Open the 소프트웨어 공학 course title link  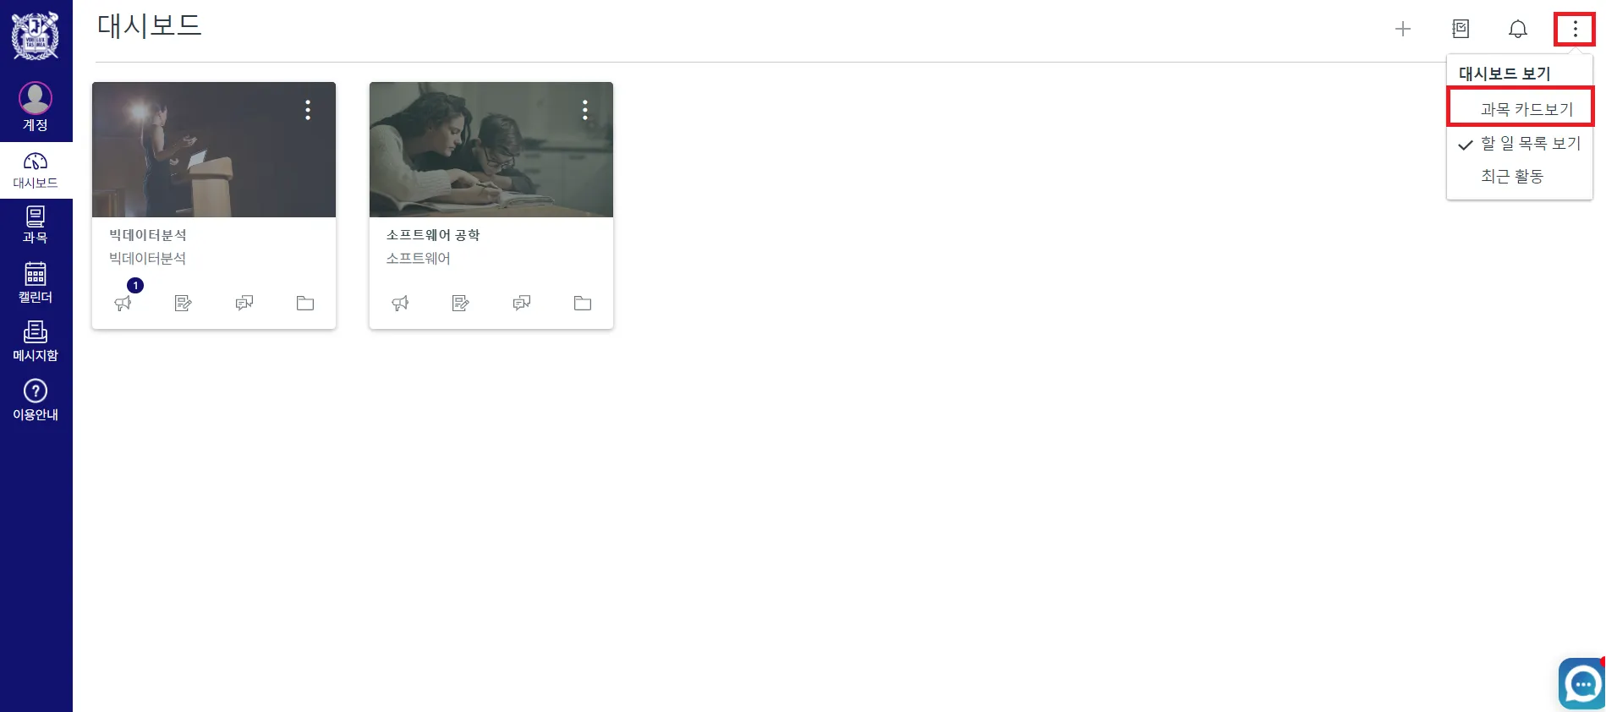coord(433,235)
